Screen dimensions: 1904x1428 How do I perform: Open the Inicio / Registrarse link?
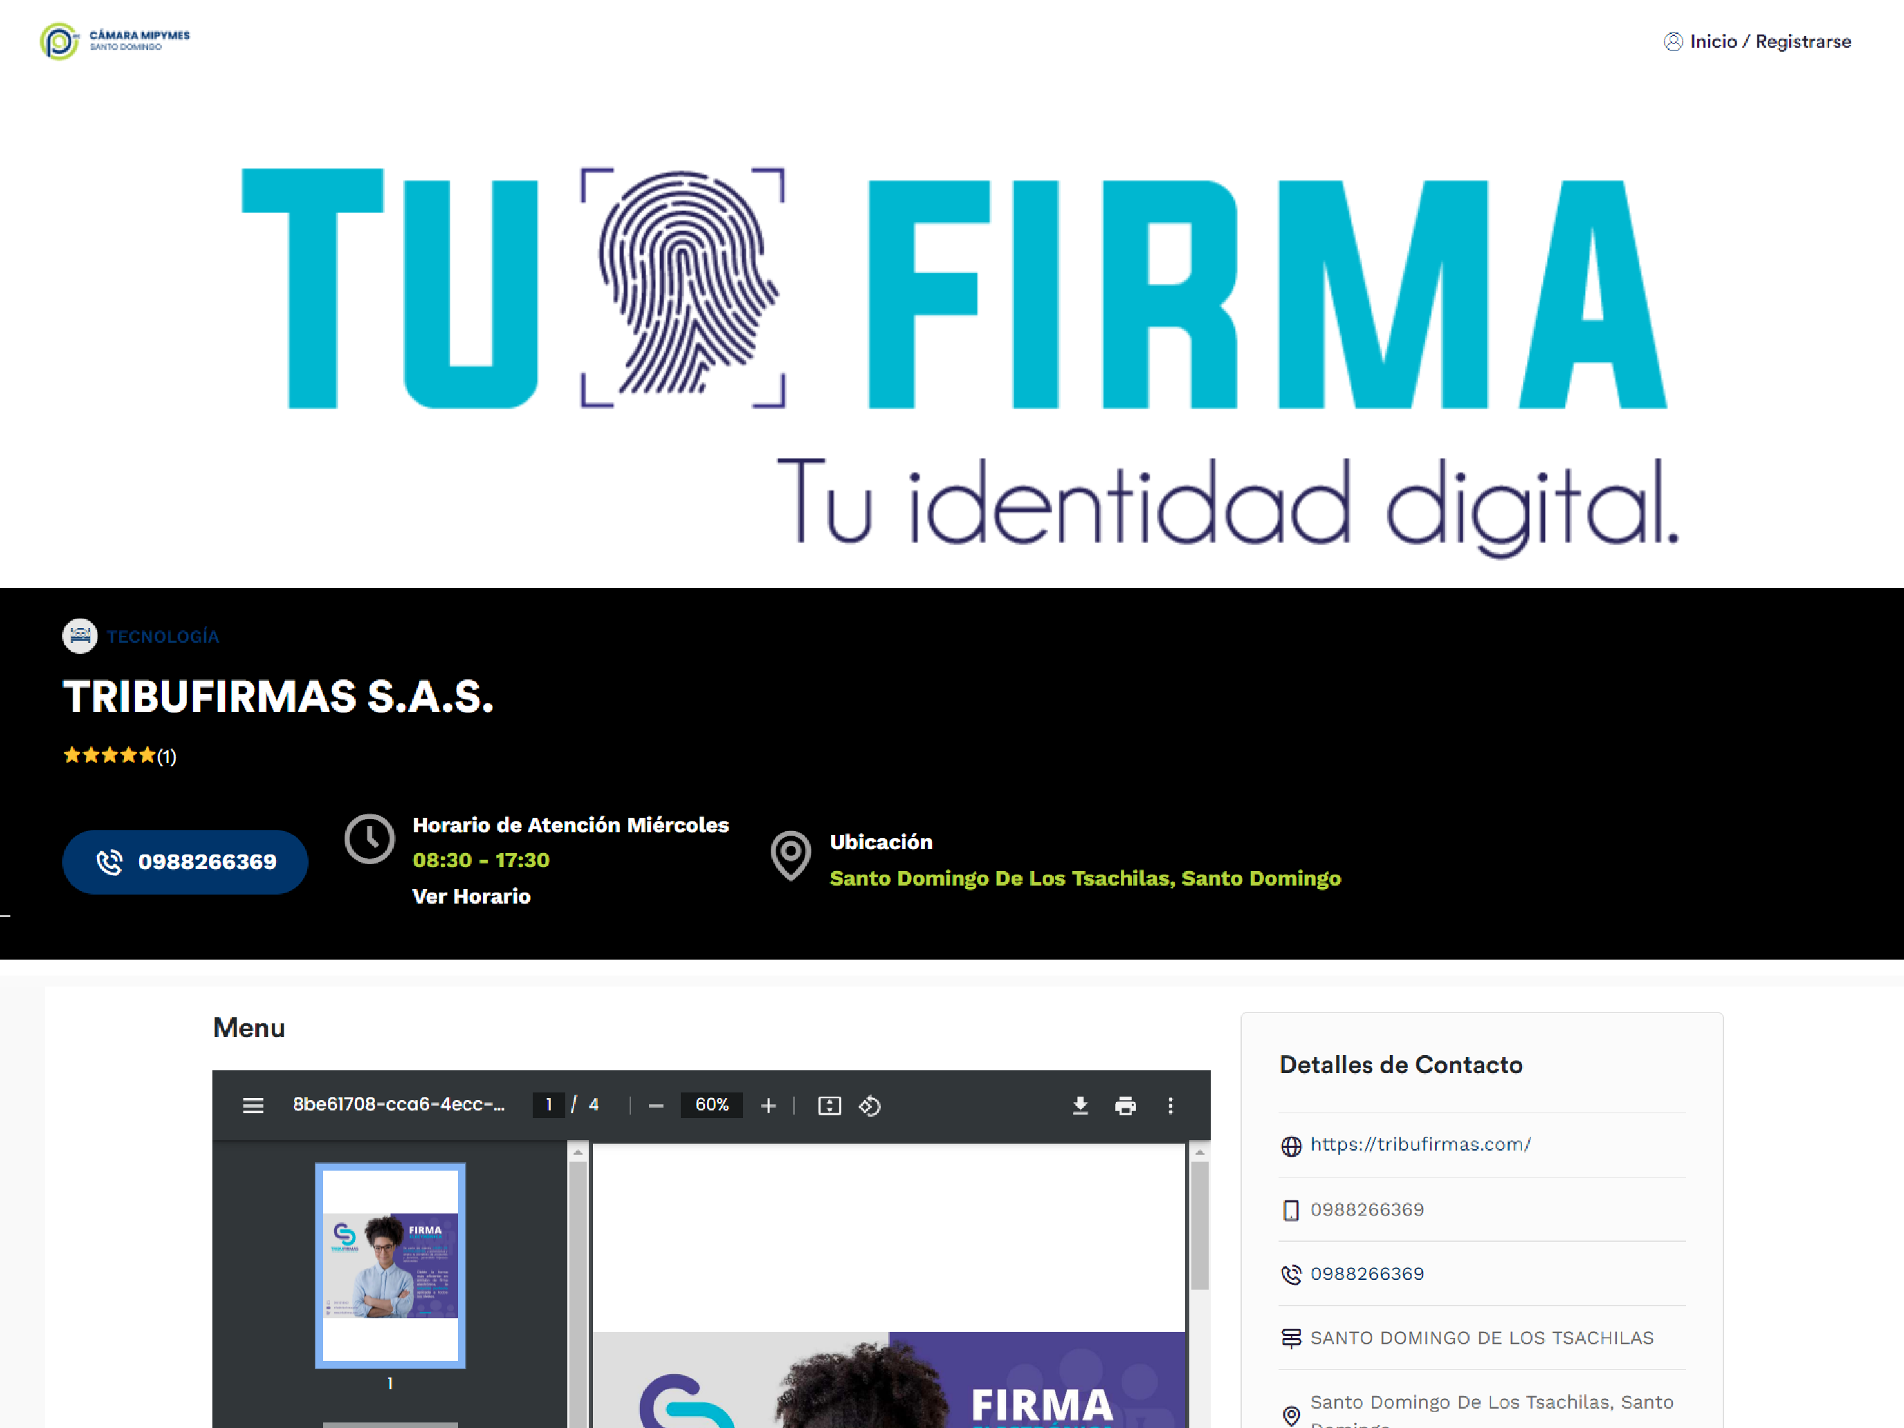tap(1770, 42)
